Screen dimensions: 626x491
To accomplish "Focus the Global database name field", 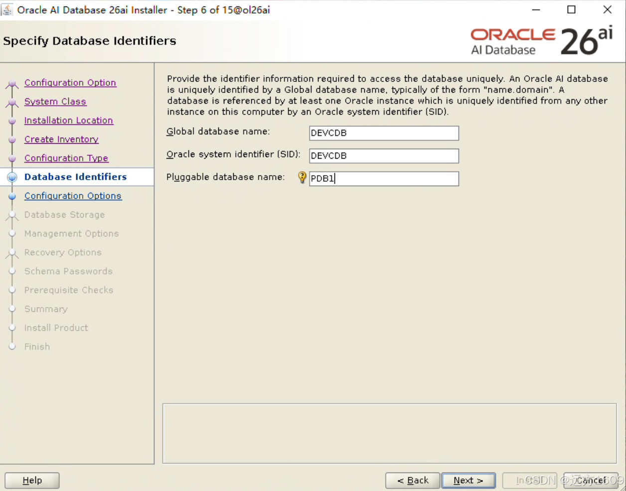I will pyautogui.click(x=384, y=133).
